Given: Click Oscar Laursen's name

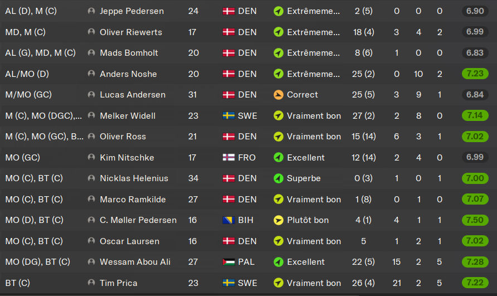Looking at the screenshot, I should coord(129,241).
